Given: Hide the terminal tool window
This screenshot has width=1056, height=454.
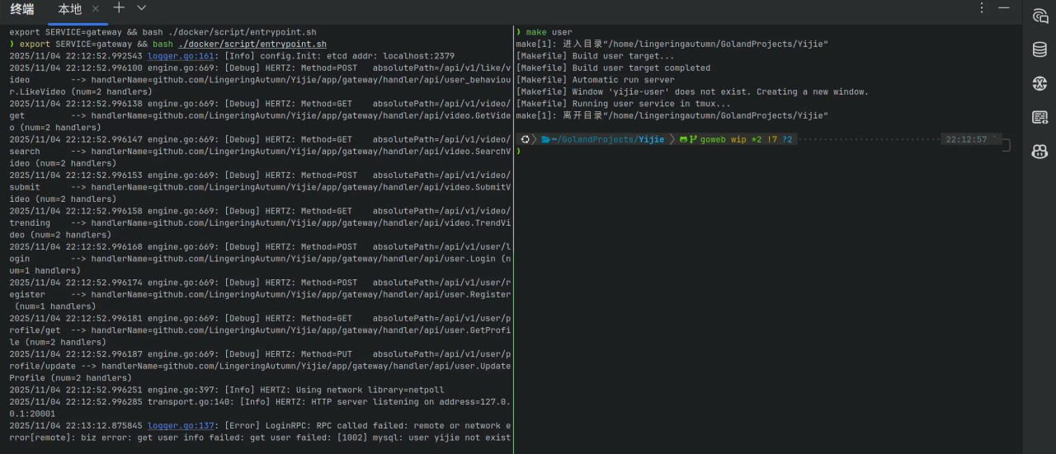Looking at the screenshot, I should [1004, 7].
